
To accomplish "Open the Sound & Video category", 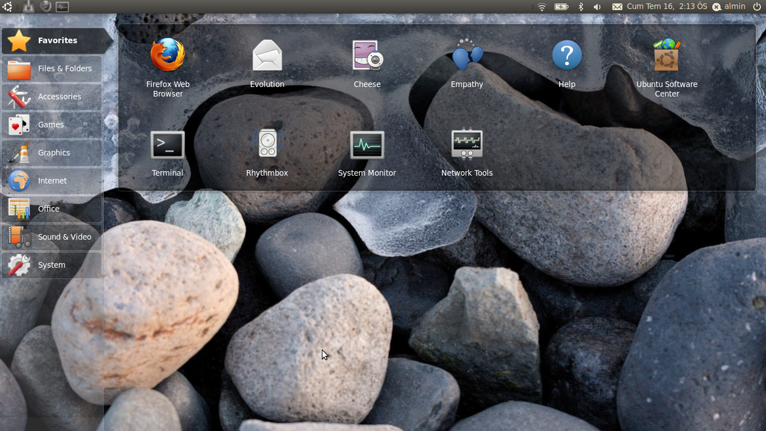I will (52, 237).
